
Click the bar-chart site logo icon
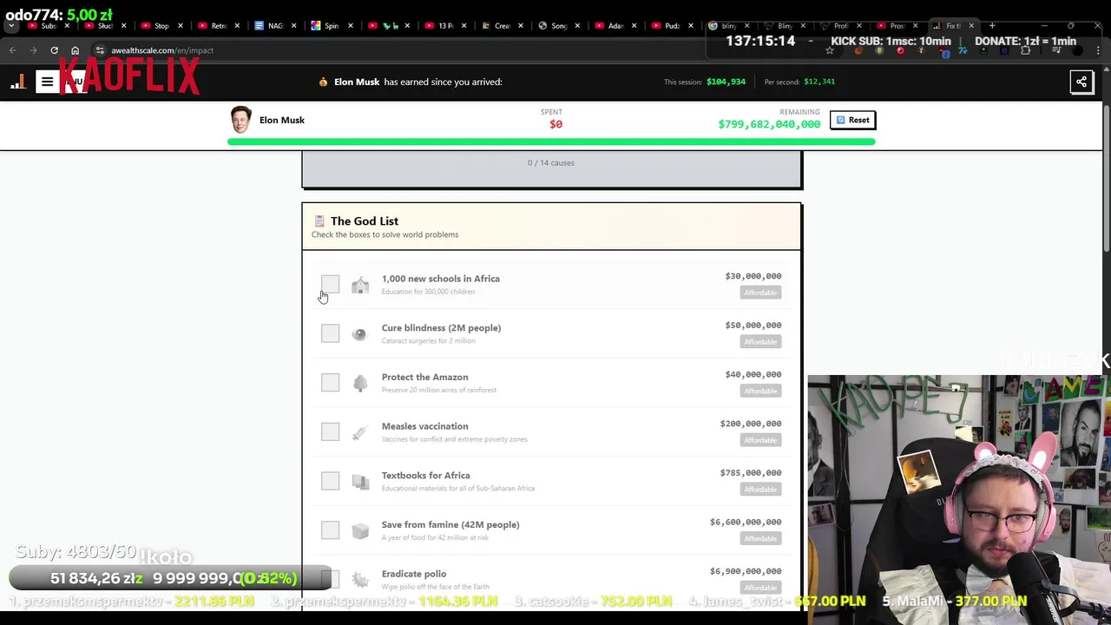pyautogui.click(x=18, y=82)
